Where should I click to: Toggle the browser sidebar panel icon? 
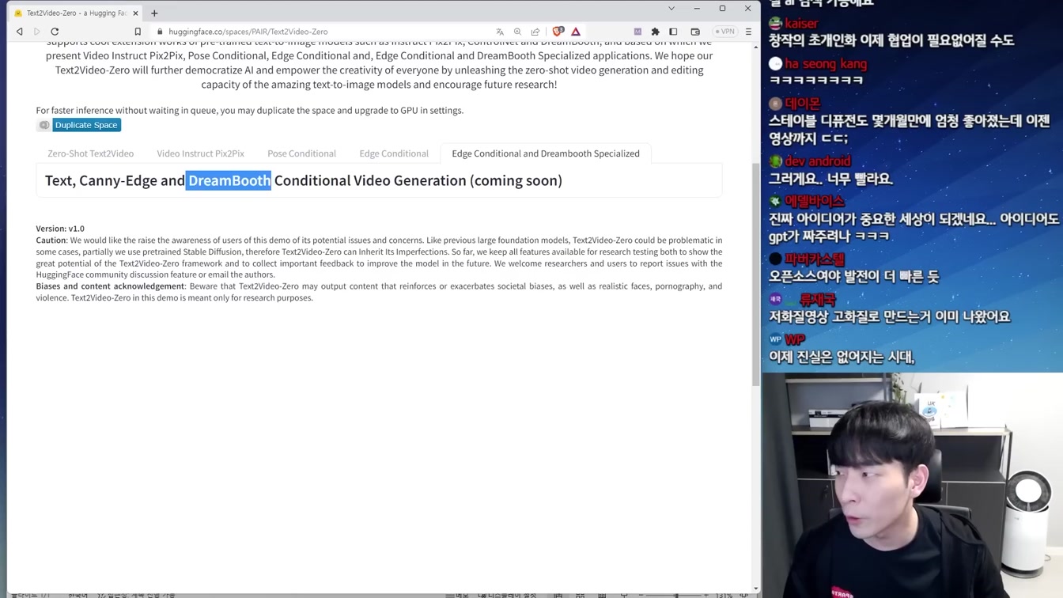673,32
